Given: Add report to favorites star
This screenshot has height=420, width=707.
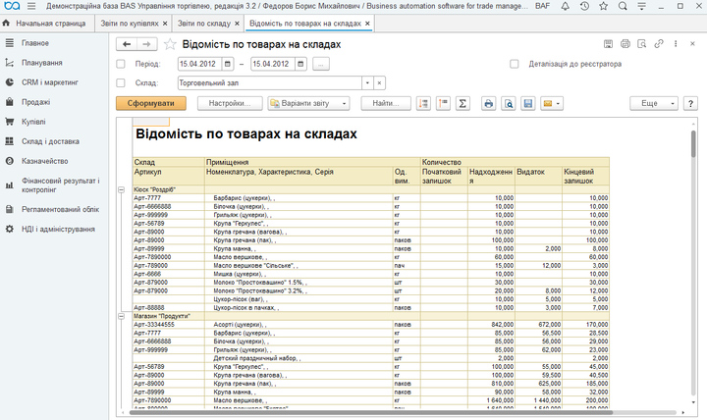Looking at the screenshot, I should 170,44.
